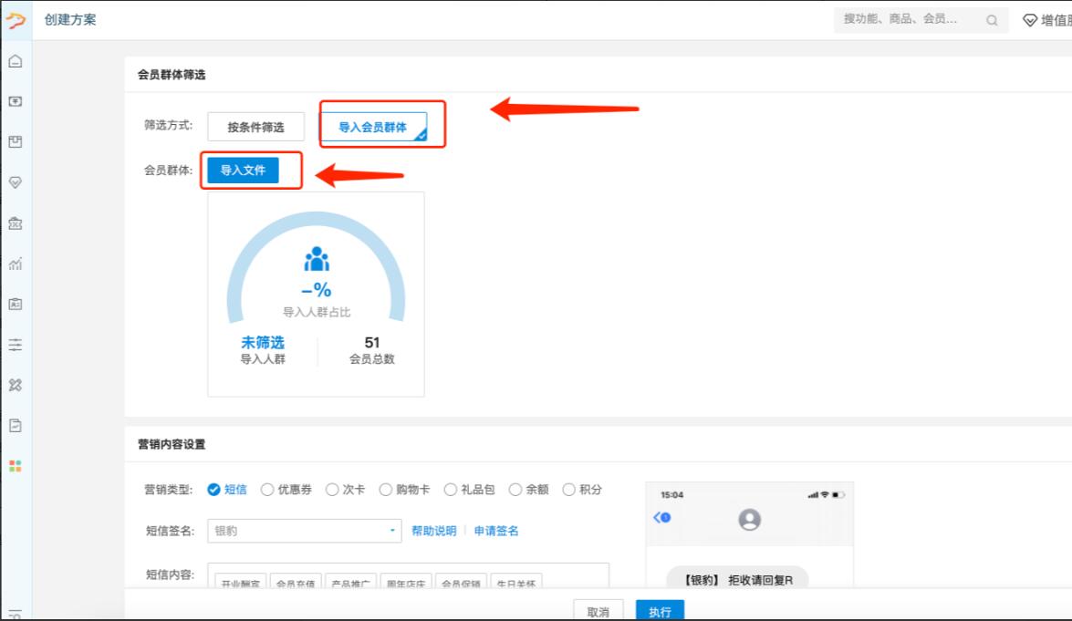Select the 生日关怀 SMS template tab
The image size is (1072, 621).
click(x=515, y=584)
